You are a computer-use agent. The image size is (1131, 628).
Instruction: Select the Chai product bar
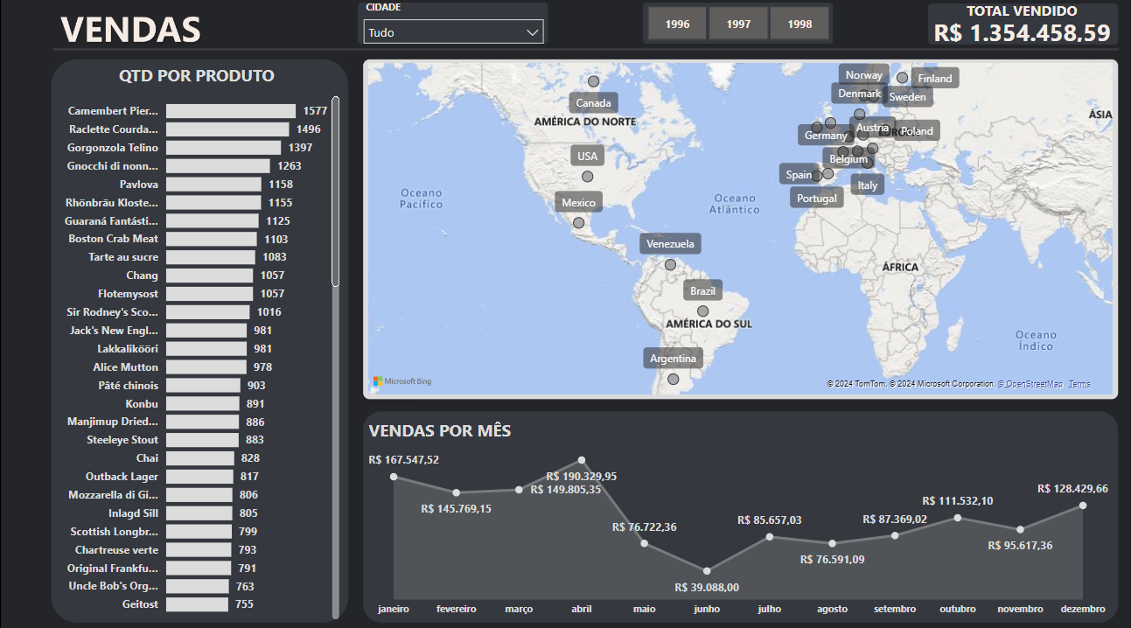200,458
